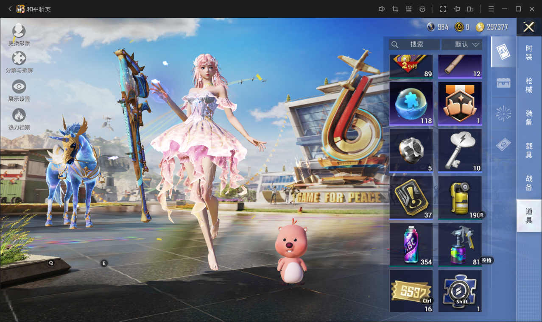Select the spray paint can item (354)
542x322 pixels.
click(x=411, y=245)
